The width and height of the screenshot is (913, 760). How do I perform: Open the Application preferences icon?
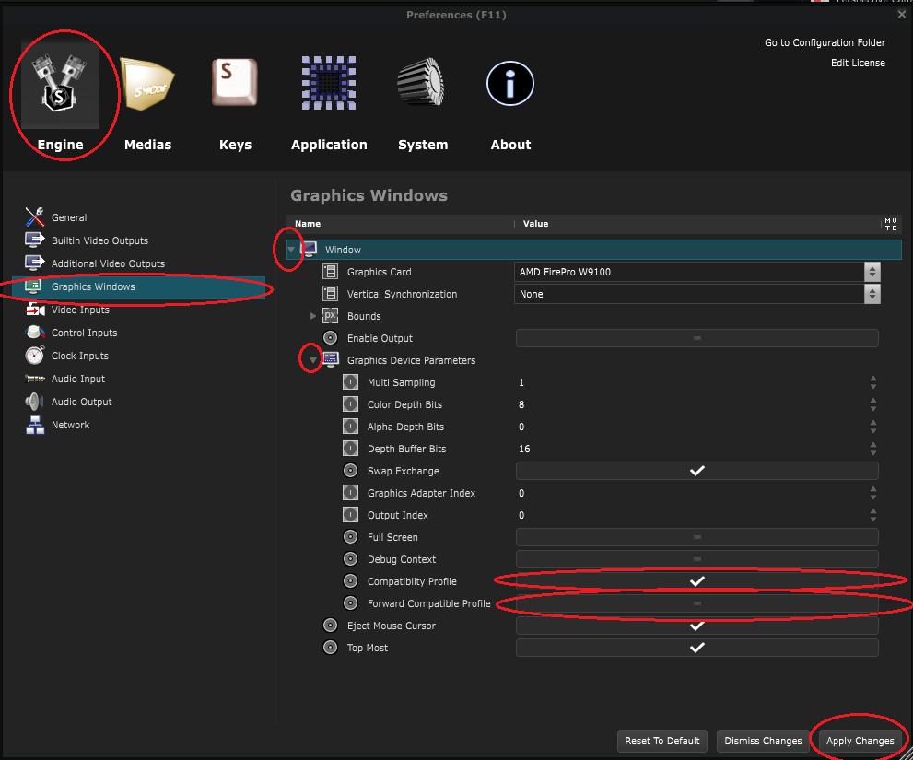click(329, 83)
